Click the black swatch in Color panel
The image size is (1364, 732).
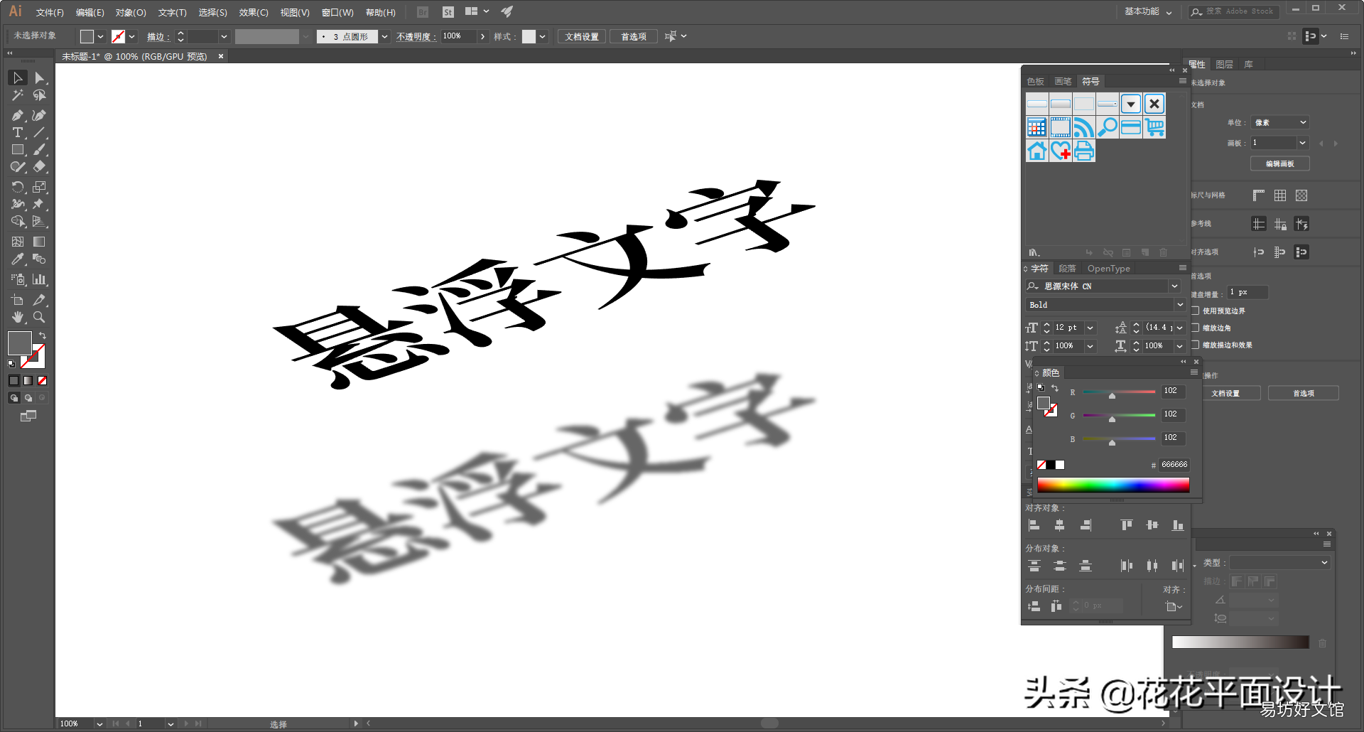tap(1051, 465)
